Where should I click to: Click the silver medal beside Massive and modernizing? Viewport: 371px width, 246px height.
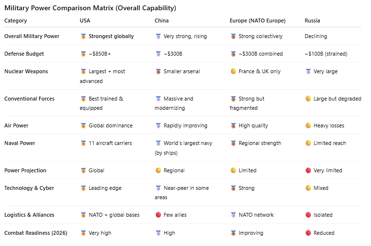pyautogui.click(x=158, y=99)
